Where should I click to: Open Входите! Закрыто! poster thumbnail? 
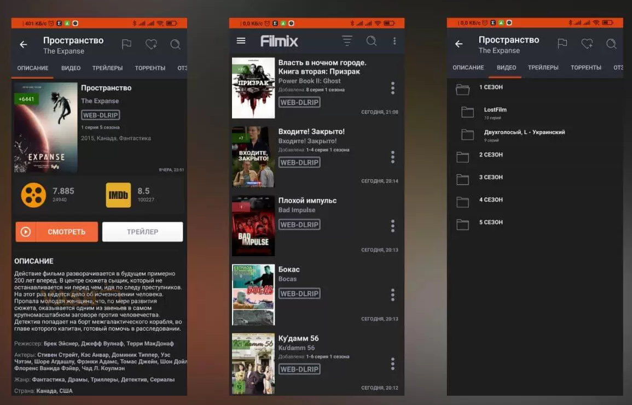pos(253,157)
